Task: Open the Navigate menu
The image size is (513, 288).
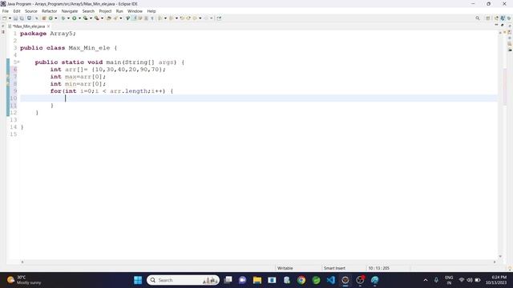Action: coord(70,11)
